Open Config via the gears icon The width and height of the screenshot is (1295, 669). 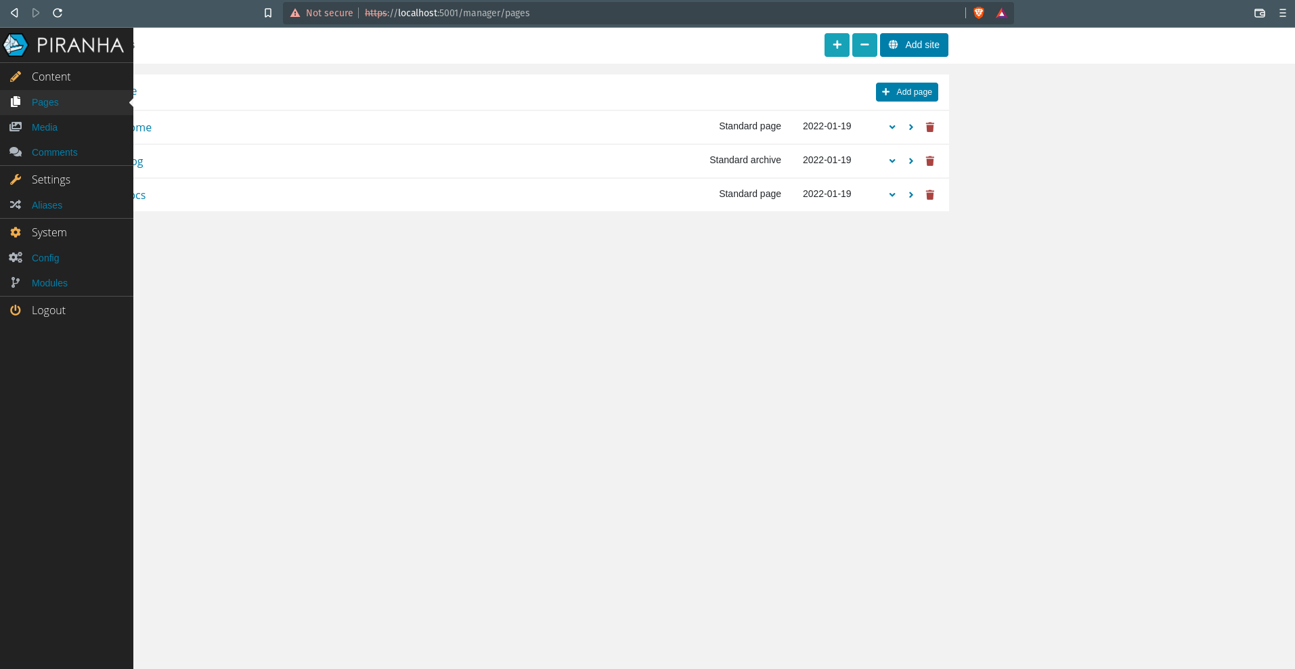click(x=15, y=257)
